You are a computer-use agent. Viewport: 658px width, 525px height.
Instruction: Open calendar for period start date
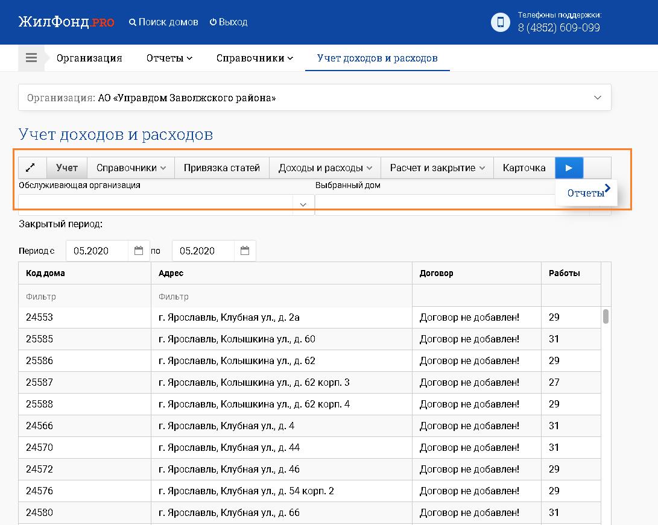(x=139, y=251)
